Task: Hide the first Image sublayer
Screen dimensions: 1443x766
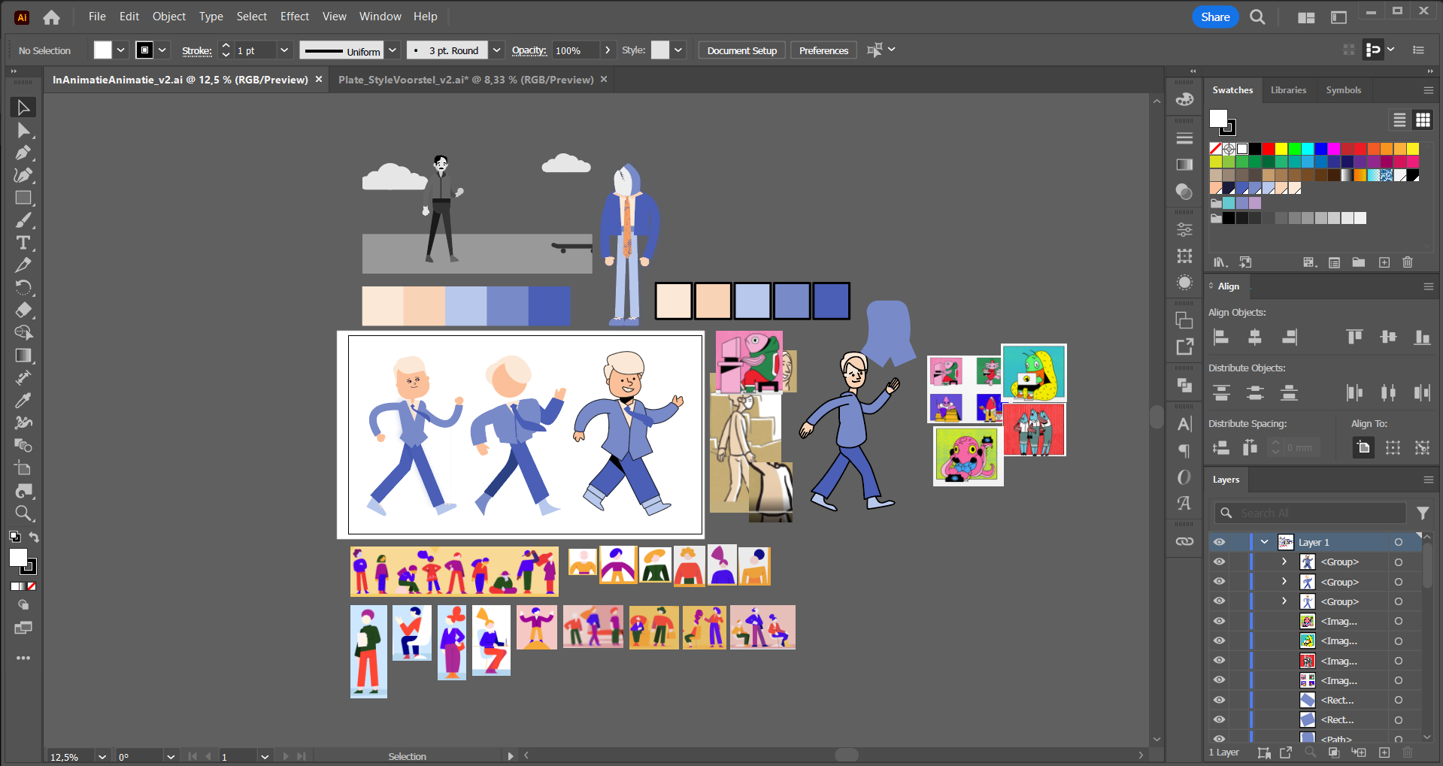Action: [x=1219, y=621]
